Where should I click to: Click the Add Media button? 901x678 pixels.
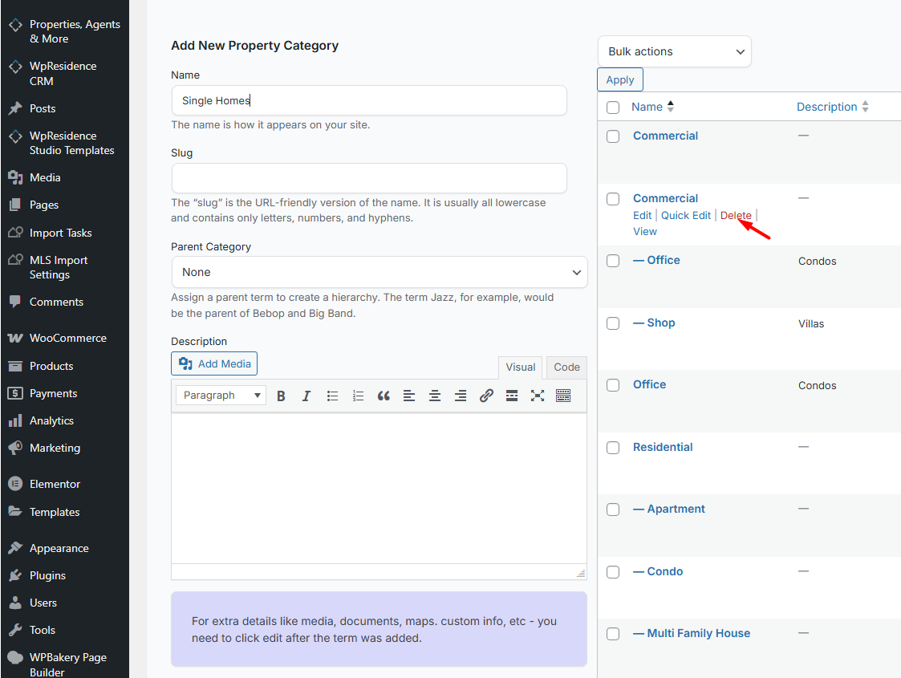214,363
